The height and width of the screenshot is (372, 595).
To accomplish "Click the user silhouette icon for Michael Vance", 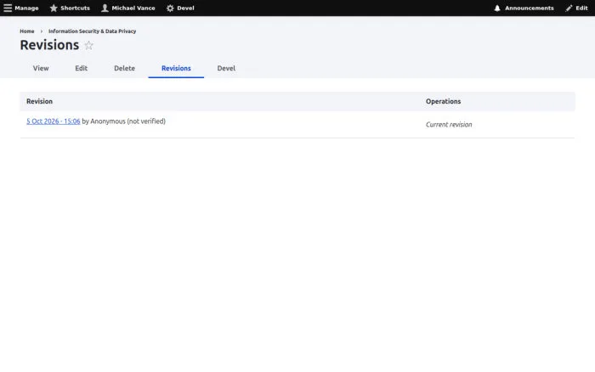I will pyautogui.click(x=105, y=8).
